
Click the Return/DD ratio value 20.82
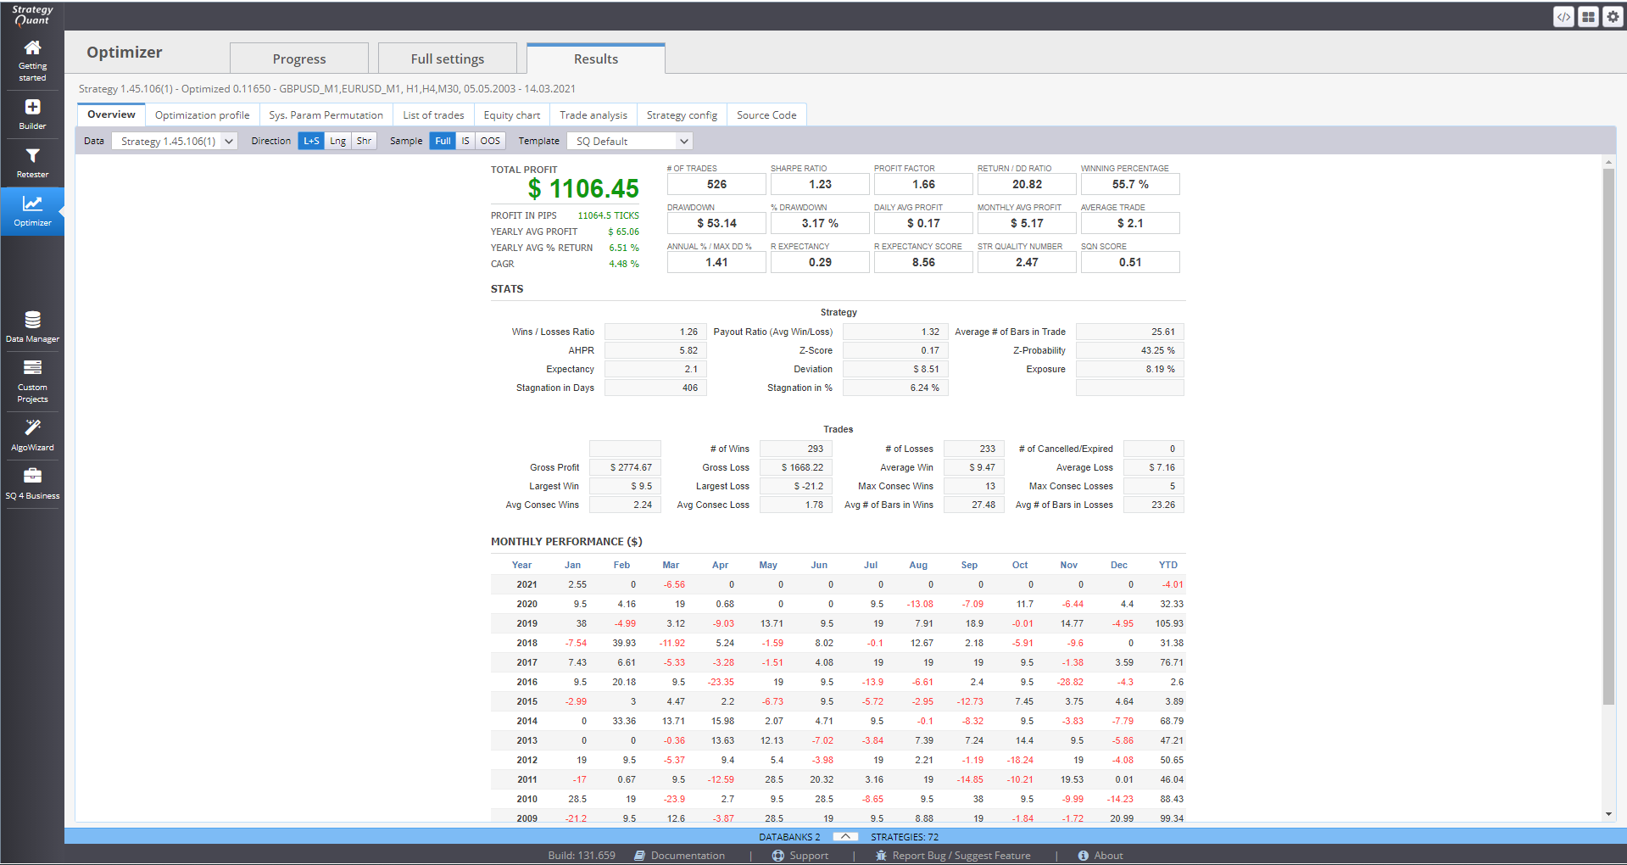[x=1027, y=184]
